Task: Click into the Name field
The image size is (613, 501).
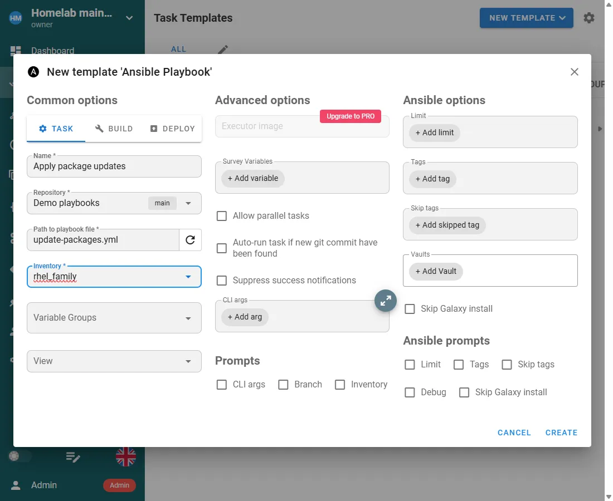Action: click(x=114, y=166)
